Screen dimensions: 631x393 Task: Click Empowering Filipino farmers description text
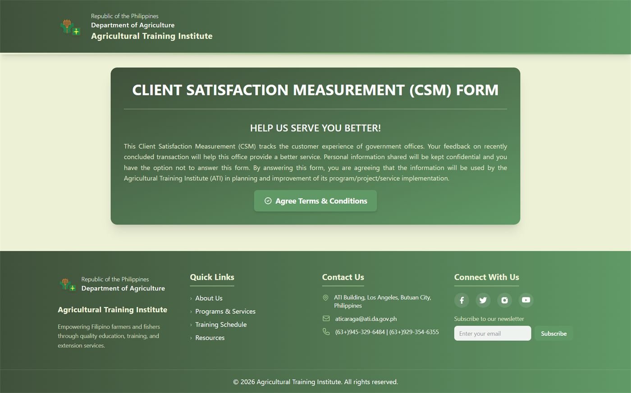coord(109,336)
